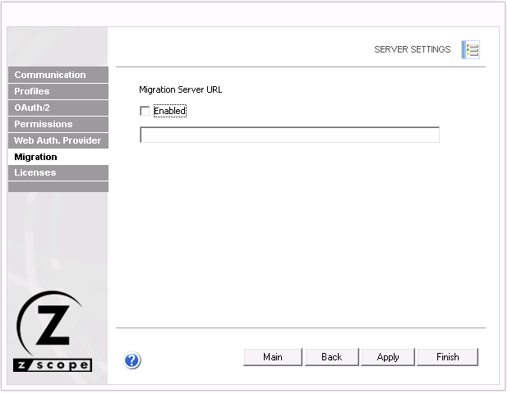Select the Migration sidebar item
Viewport: 508px width, 394px height.
(58, 157)
